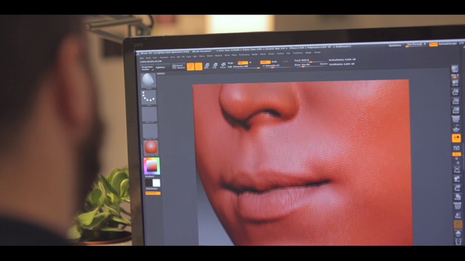The height and width of the screenshot is (261, 465).
Task: Click the right shelf Move view icon
Action: point(457,179)
